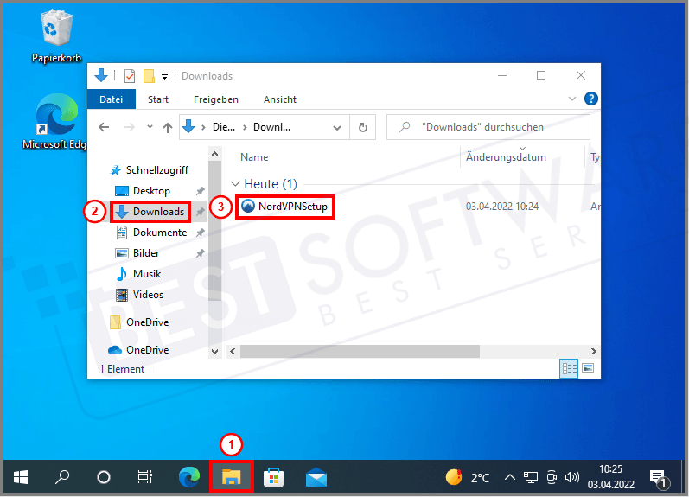Image resolution: width=689 pixels, height=497 pixels.
Task: Sort files by the Änderungsdatum column
Action: tap(506, 157)
